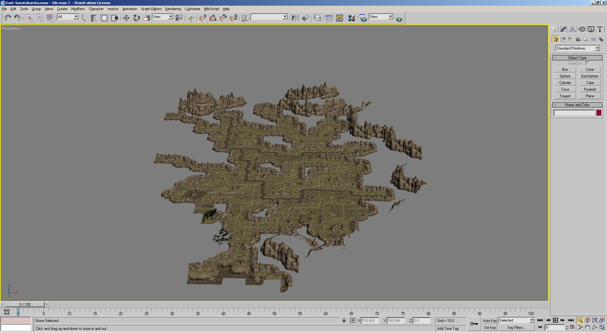The width and height of the screenshot is (607, 333).
Task: Open the Modifiers menu
Action: (78, 9)
